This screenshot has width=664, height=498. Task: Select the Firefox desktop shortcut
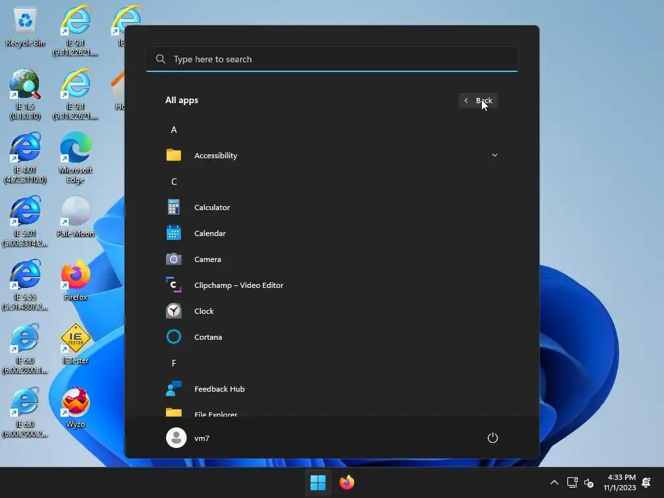(x=75, y=280)
